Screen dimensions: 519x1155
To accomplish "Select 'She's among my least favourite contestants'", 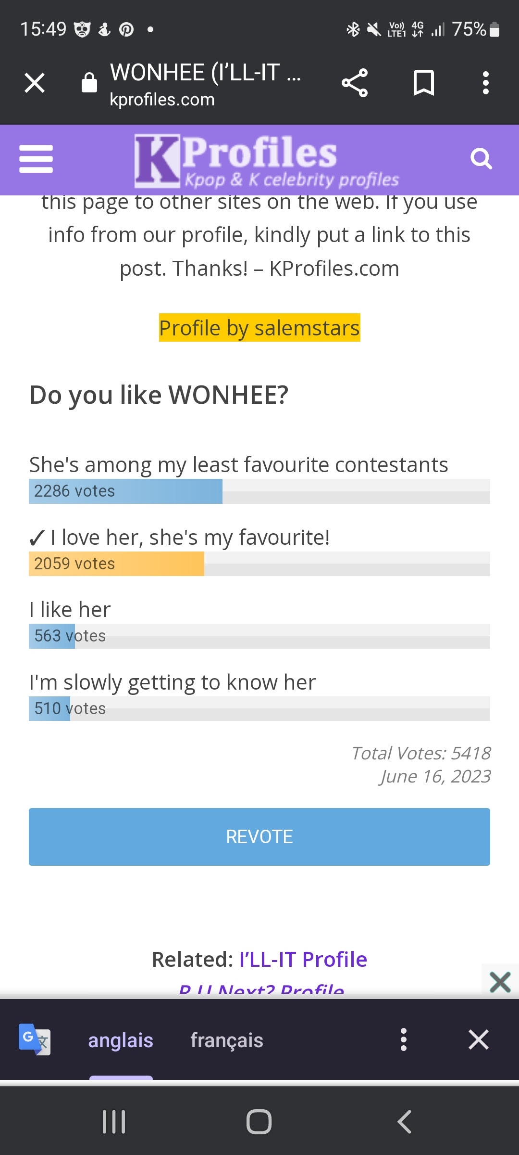I will (239, 464).
